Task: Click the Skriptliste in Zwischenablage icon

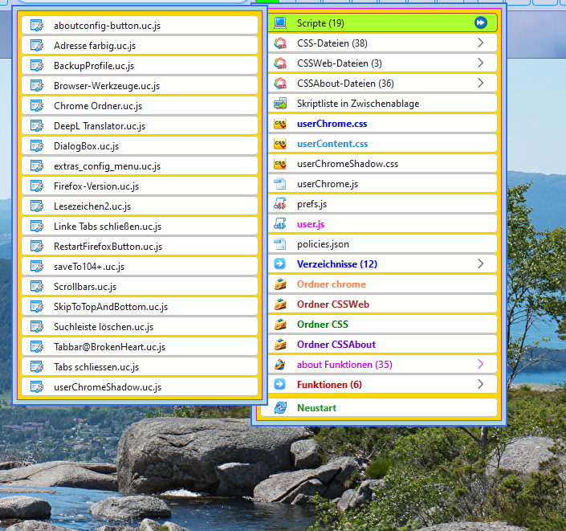Action: click(x=280, y=104)
